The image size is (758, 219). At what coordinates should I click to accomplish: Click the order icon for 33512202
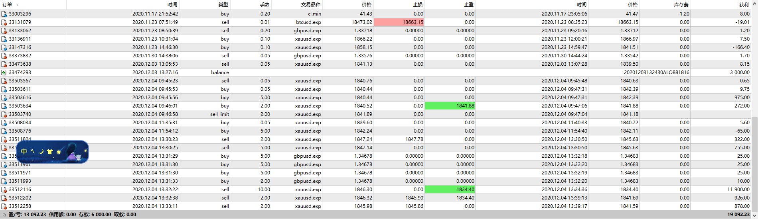coord(4,198)
